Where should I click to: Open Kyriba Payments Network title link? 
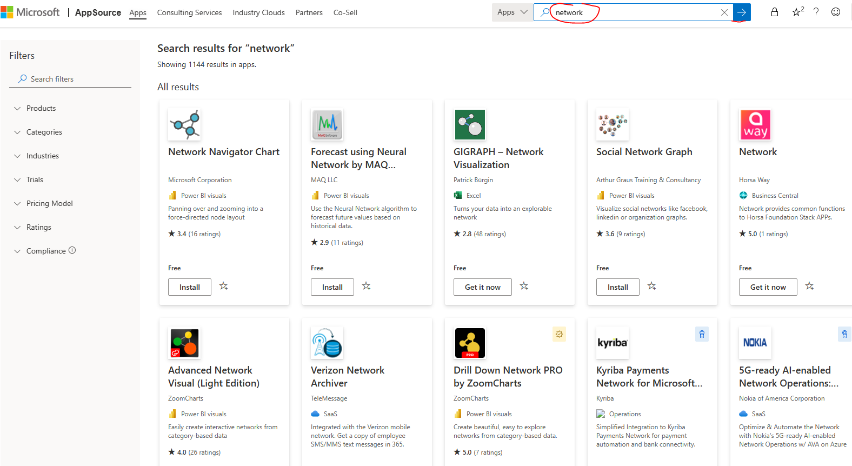tap(649, 377)
